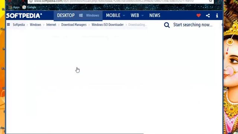Click the magnifying glass search icon
The width and height of the screenshot is (238, 134).
[167, 25]
